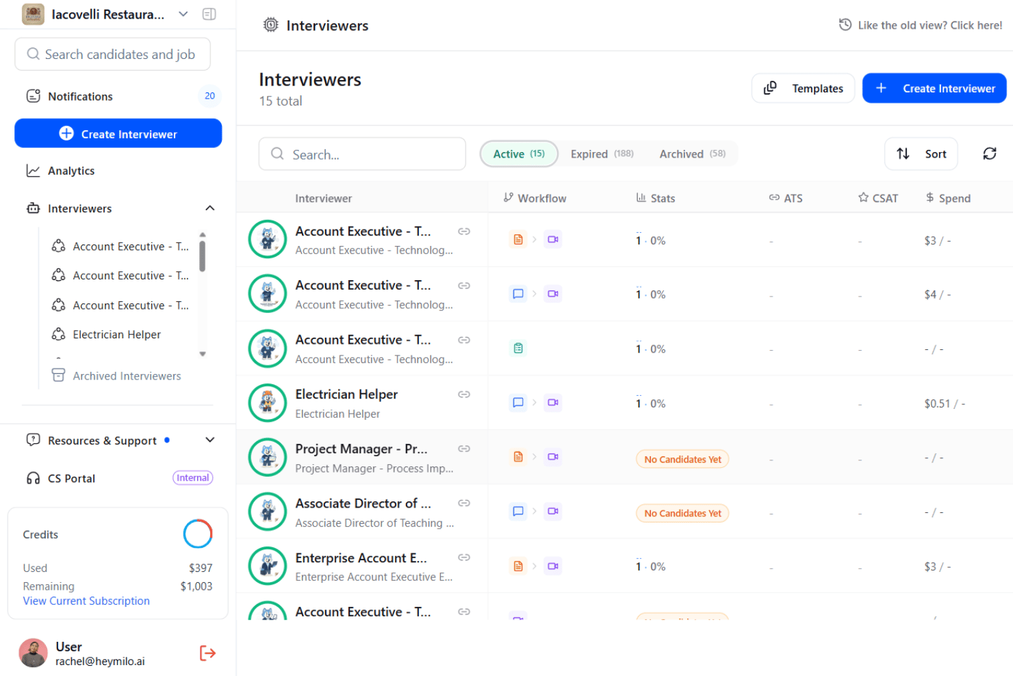1013x676 pixels.
Task: Open Templates
Action: point(803,88)
